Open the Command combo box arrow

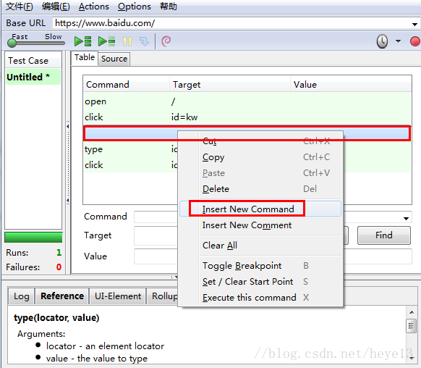(x=407, y=219)
